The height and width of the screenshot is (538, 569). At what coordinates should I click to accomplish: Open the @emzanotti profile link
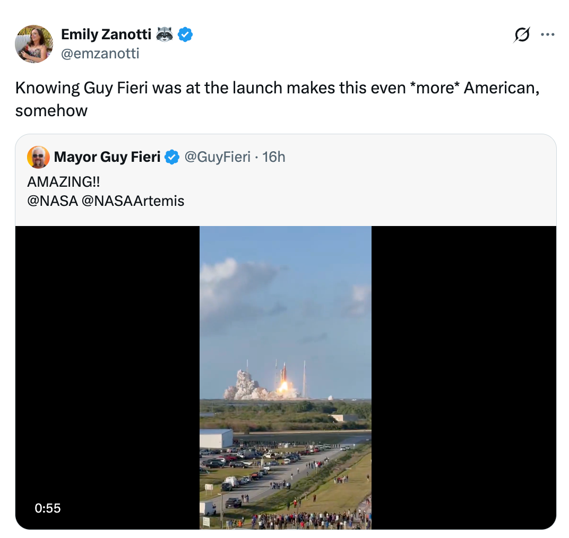coord(100,53)
